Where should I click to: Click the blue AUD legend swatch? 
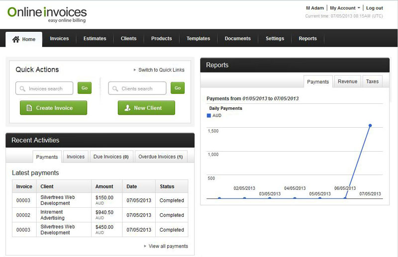point(208,115)
